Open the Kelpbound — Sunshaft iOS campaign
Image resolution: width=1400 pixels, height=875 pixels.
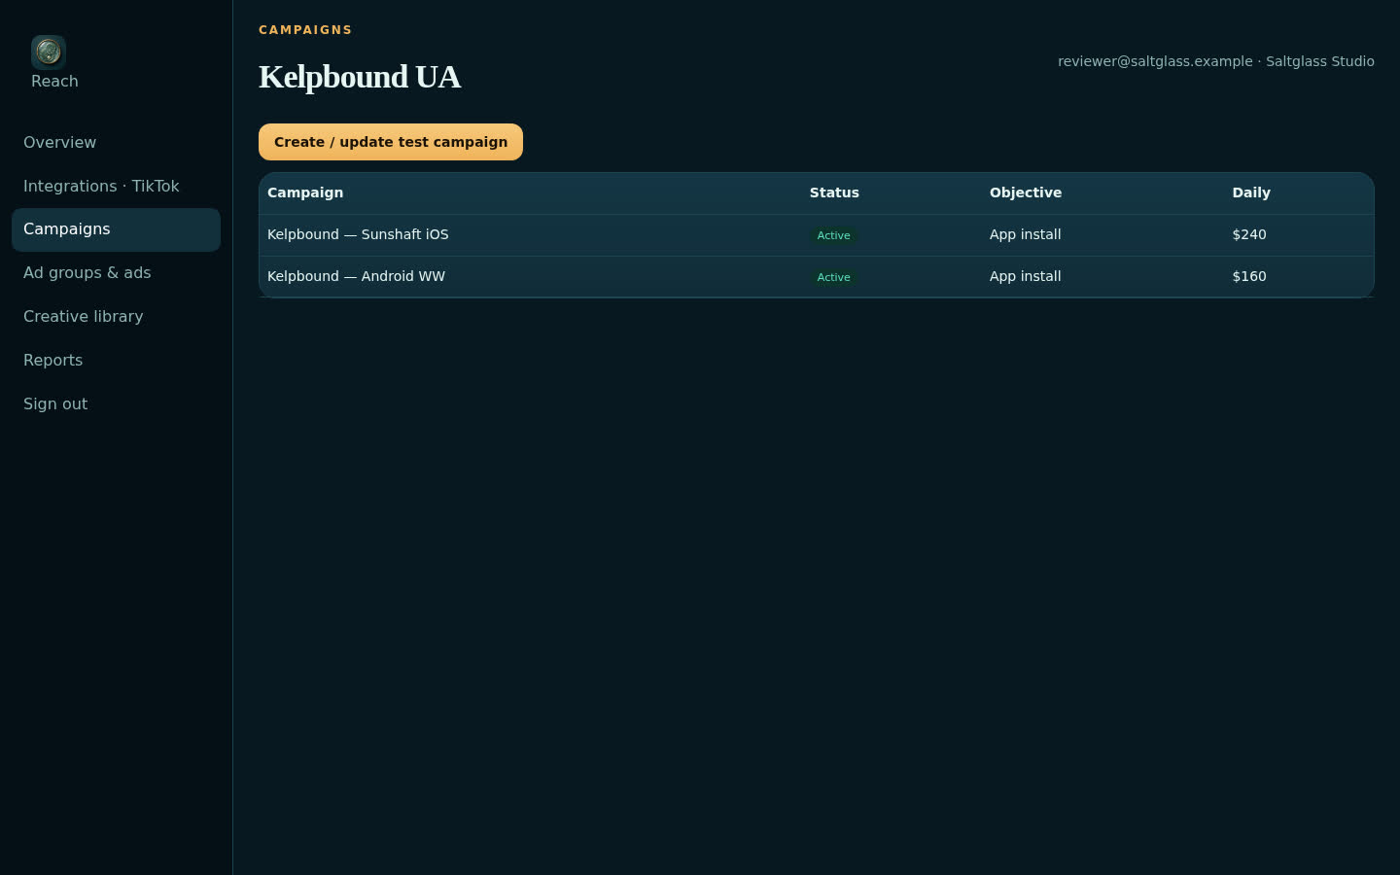pyautogui.click(x=358, y=234)
